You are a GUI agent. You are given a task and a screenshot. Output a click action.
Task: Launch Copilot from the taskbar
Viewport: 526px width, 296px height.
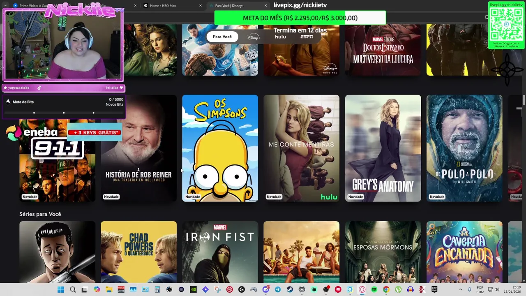tap(97, 289)
